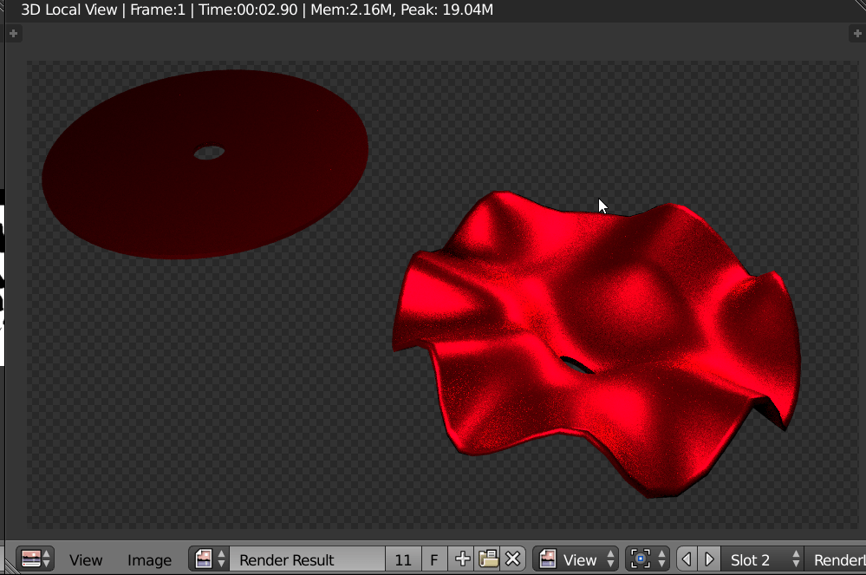Go to previous render slot arrow

tap(687, 559)
